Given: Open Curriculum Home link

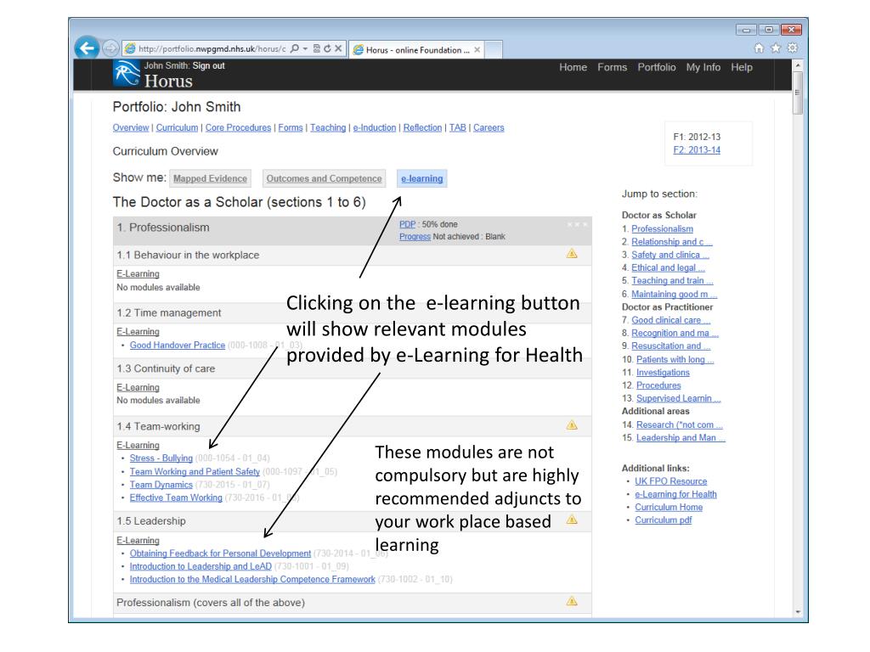Looking at the screenshot, I should (669, 507).
